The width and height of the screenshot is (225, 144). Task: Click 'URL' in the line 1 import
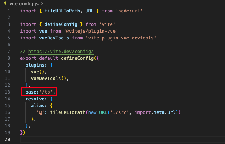pyautogui.click(x=89, y=11)
